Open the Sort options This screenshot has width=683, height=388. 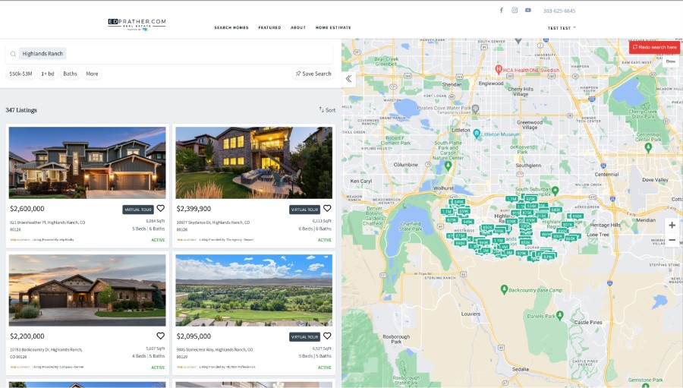pos(327,110)
